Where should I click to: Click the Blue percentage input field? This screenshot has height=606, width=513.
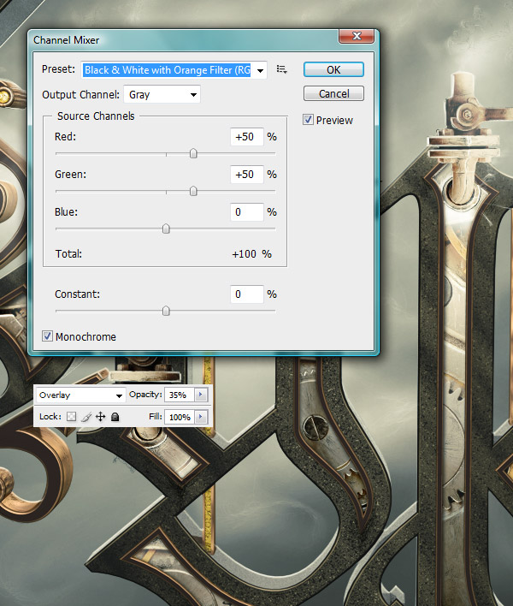247,211
